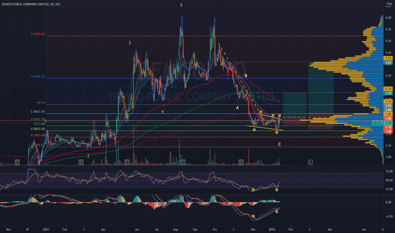Select the DEMCO symbol label on price axis
Image resolution: width=395 pixels, height=233 pixels.
tap(377, 123)
